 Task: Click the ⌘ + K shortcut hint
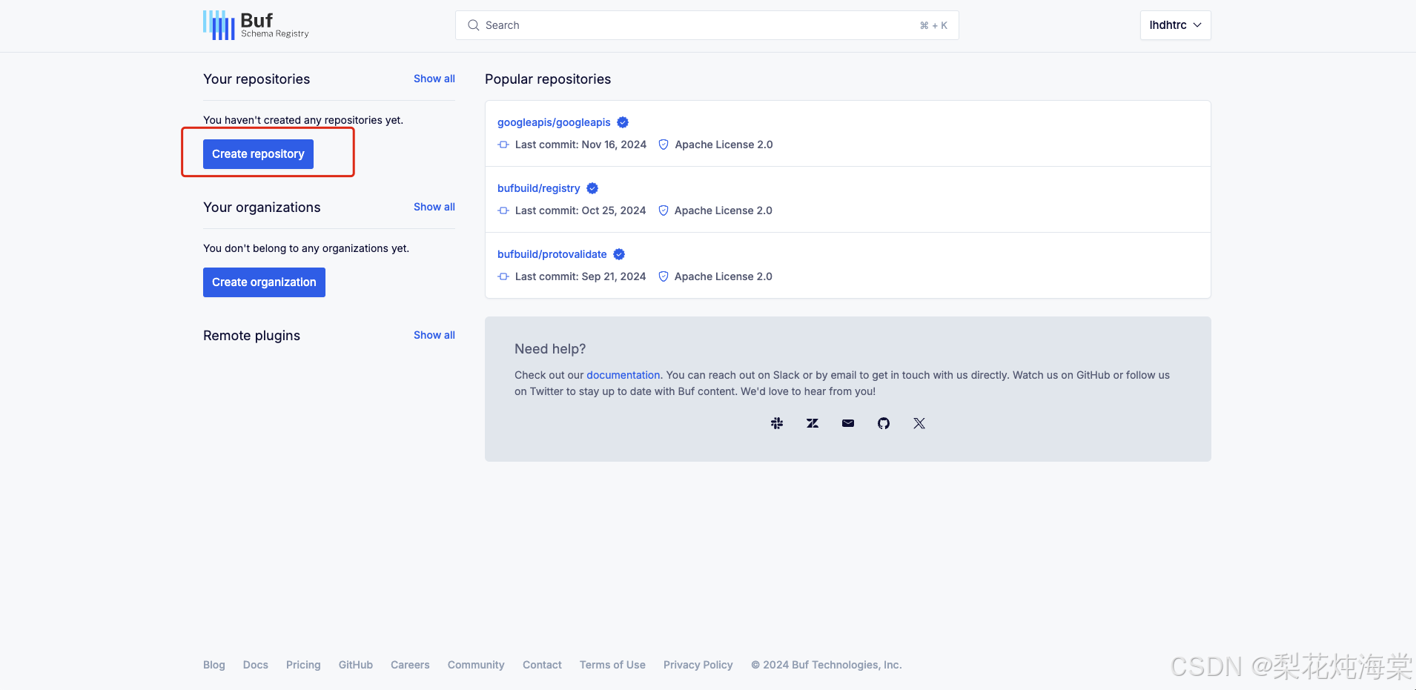coord(933,25)
